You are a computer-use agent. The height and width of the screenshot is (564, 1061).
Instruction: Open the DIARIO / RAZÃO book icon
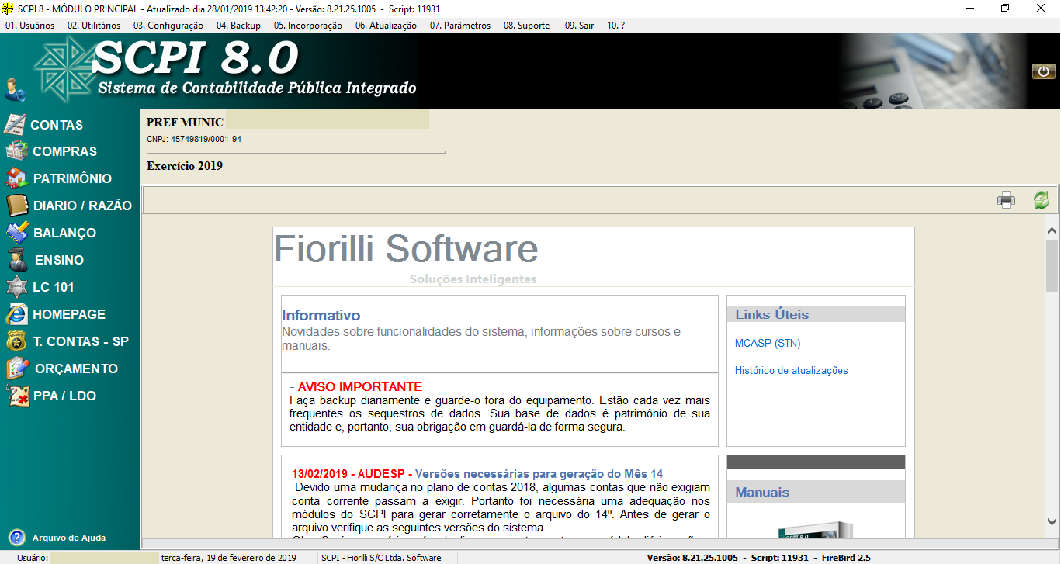click(x=17, y=206)
